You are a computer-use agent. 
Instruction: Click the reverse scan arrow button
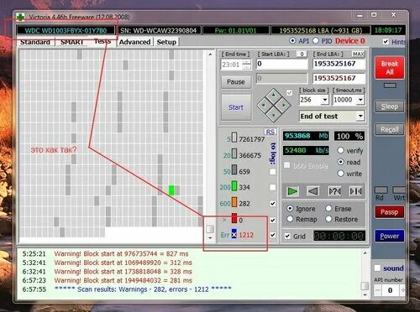tap(313, 191)
